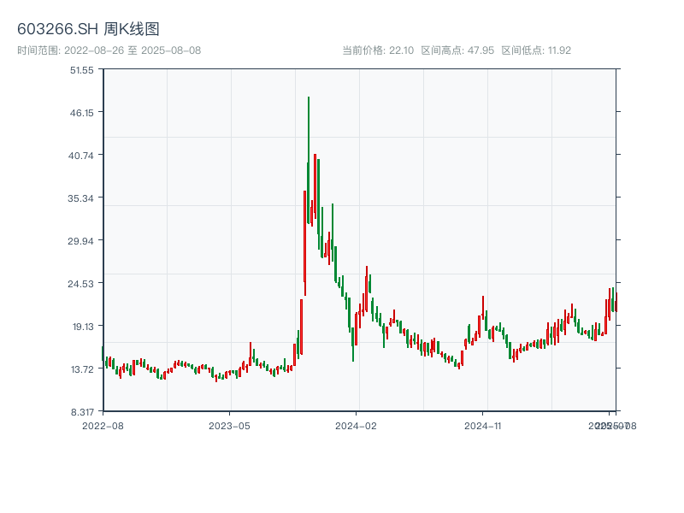Click the current price label 当前价格: 22.10
Screen dimensions: 684x513
tap(378, 50)
